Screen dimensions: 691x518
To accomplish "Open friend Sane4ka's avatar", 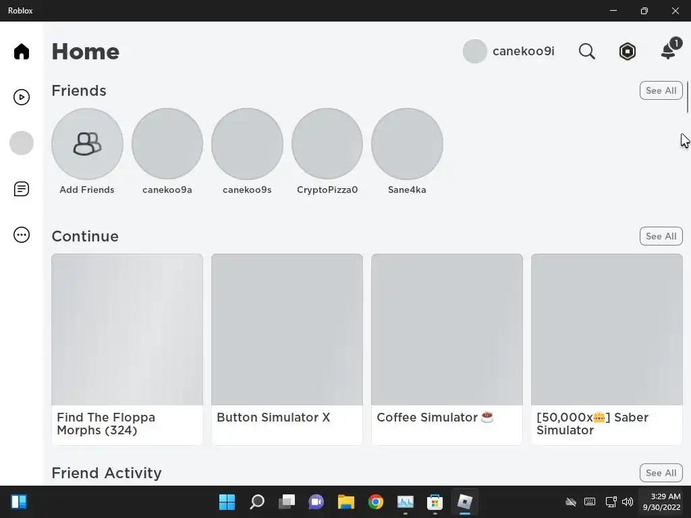I will pos(407,144).
